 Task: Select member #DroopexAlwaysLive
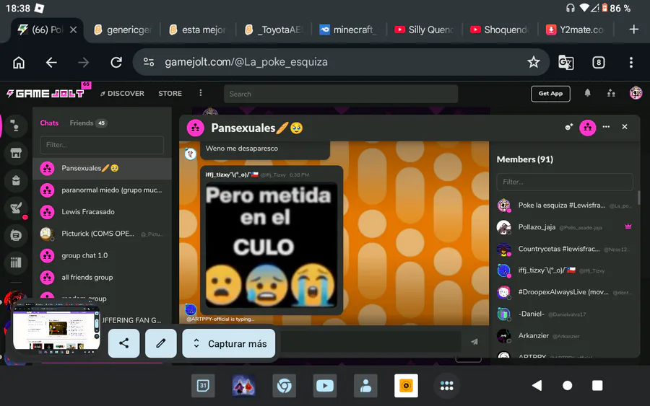click(565, 292)
